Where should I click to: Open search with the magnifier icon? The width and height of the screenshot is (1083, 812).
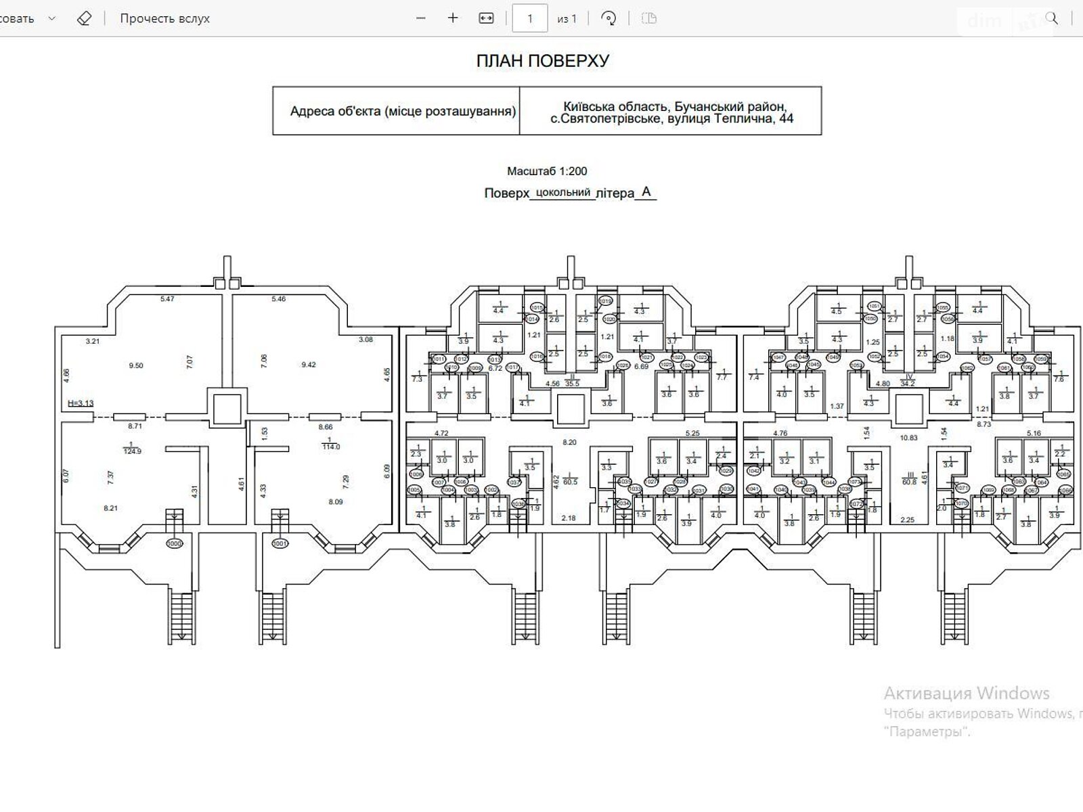pos(1051,18)
